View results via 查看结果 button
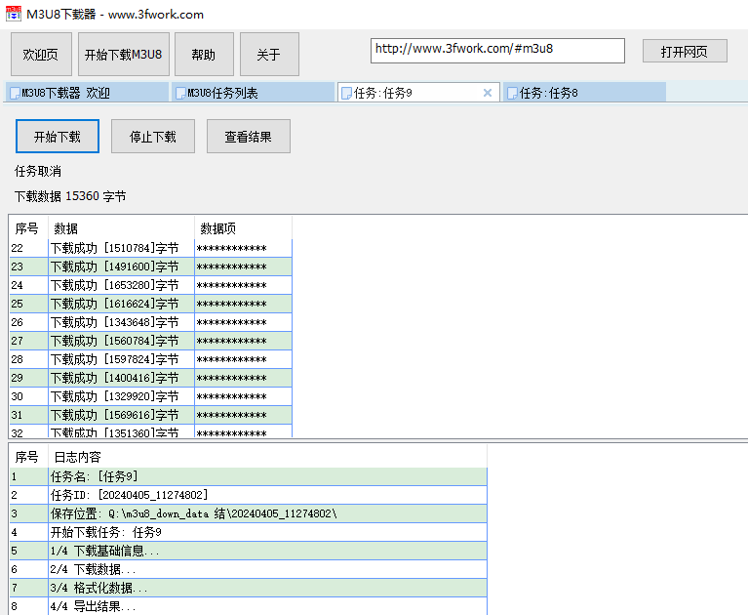 (249, 137)
